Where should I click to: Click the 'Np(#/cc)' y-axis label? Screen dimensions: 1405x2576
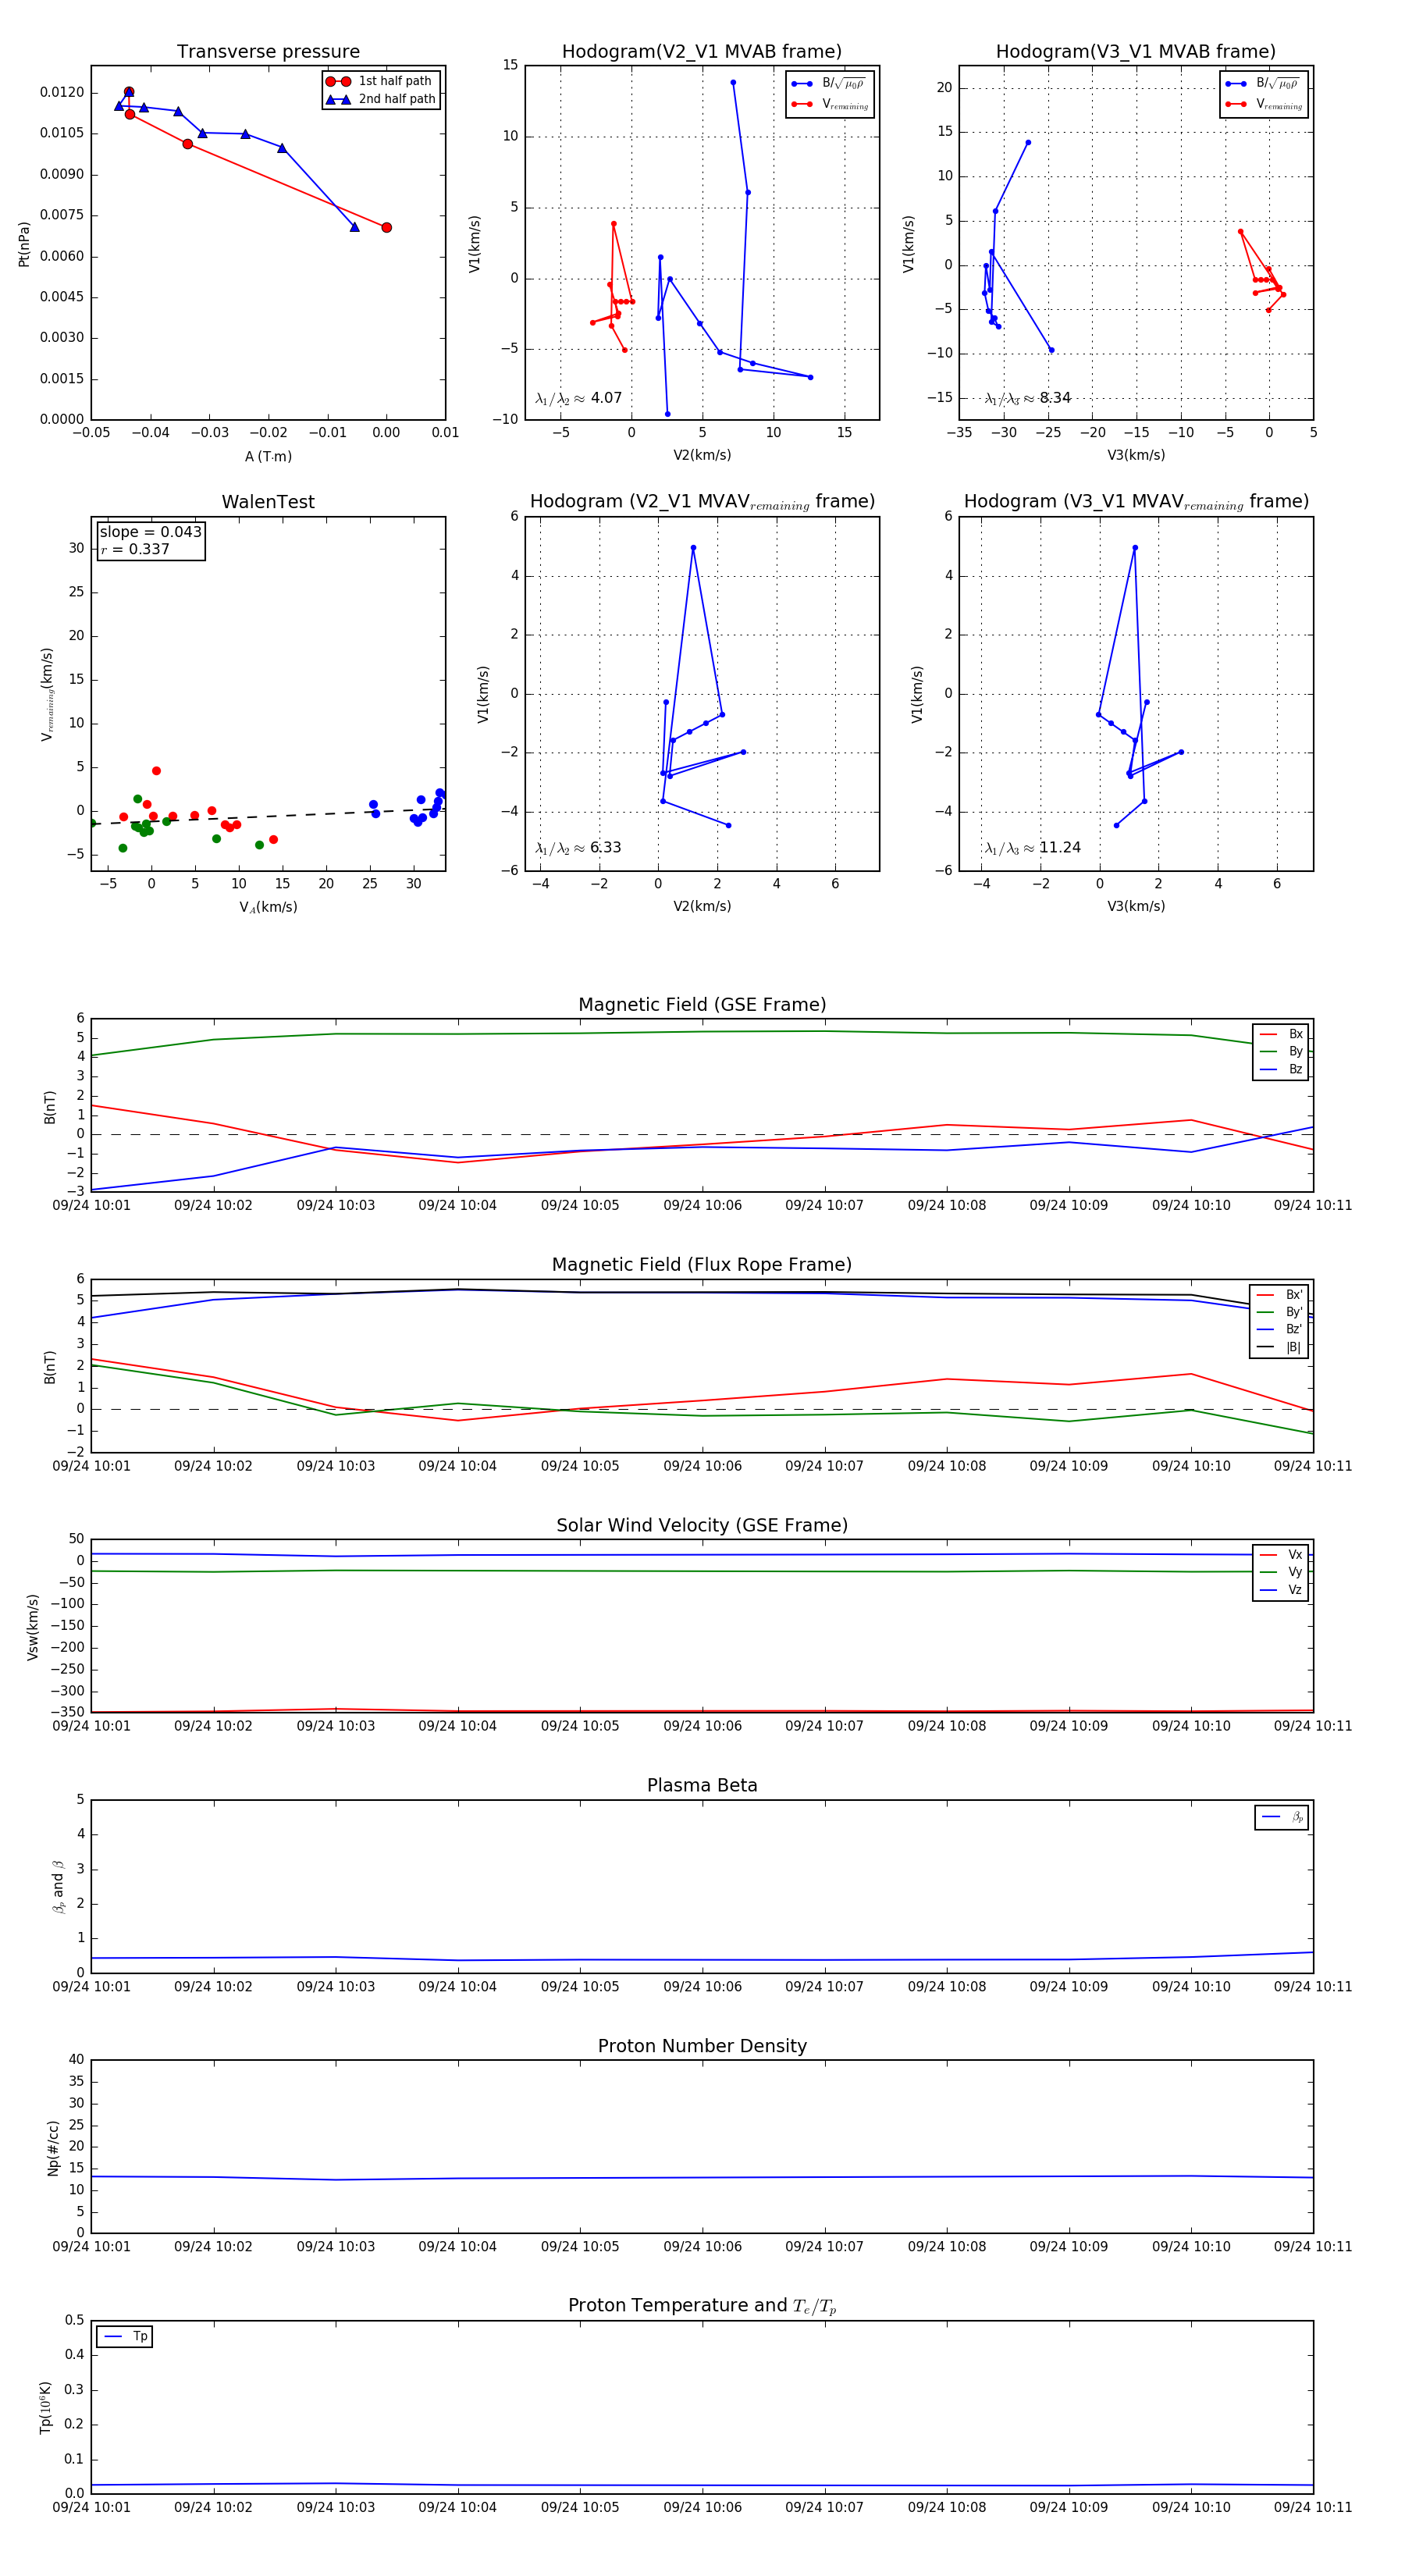53,2148
